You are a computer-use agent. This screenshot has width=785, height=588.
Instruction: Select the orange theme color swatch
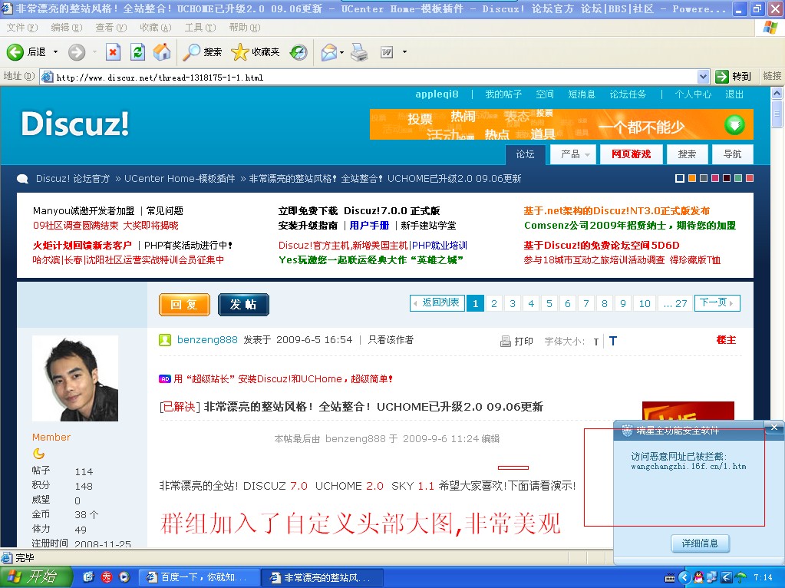[x=692, y=178]
